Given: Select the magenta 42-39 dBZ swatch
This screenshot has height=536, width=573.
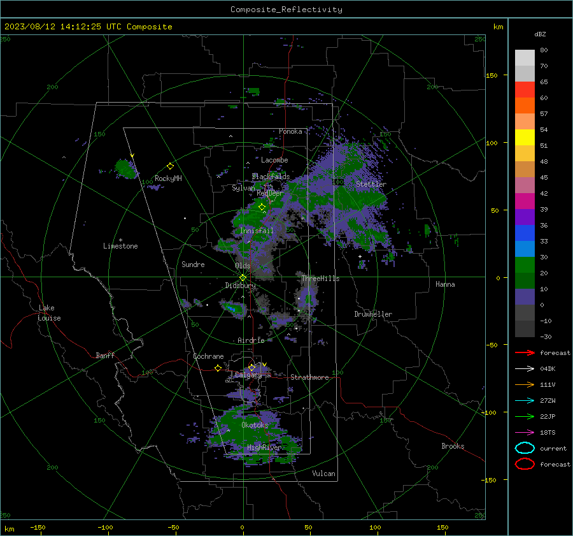Looking at the screenshot, I should point(525,201).
